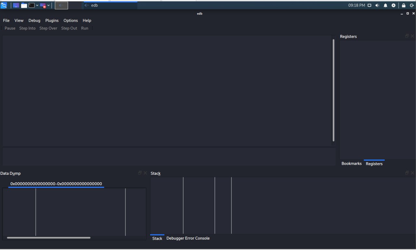This screenshot has width=416, height=250.
Task: Launch the terminal emulator from the panel
Action: [x=32, y=6]
